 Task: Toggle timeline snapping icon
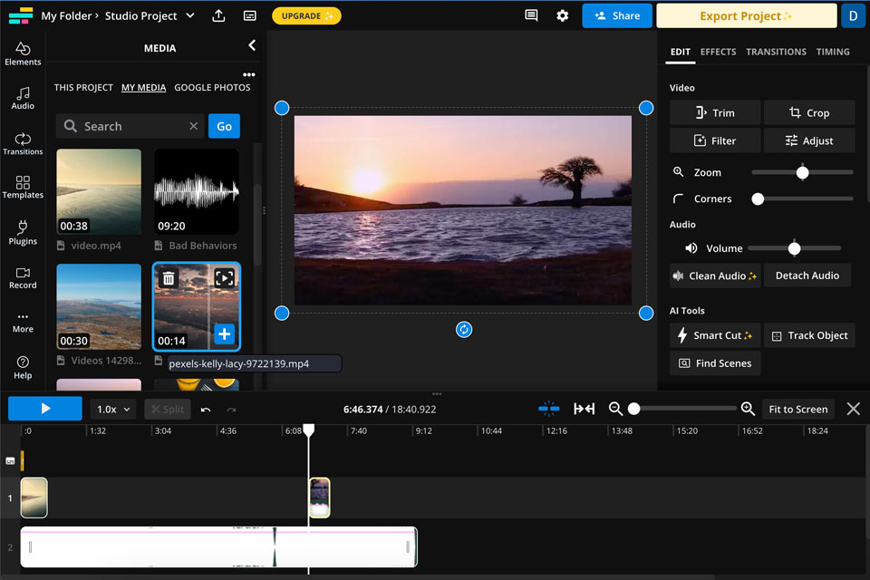pyautogui.click(x=549, y=409)
